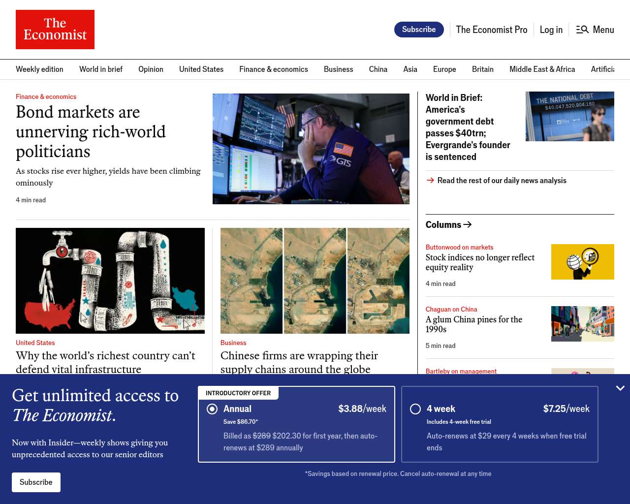Open the China nav item
This screenshot has width=630, height=504.
pyautogui.click(x=378, y=69)
